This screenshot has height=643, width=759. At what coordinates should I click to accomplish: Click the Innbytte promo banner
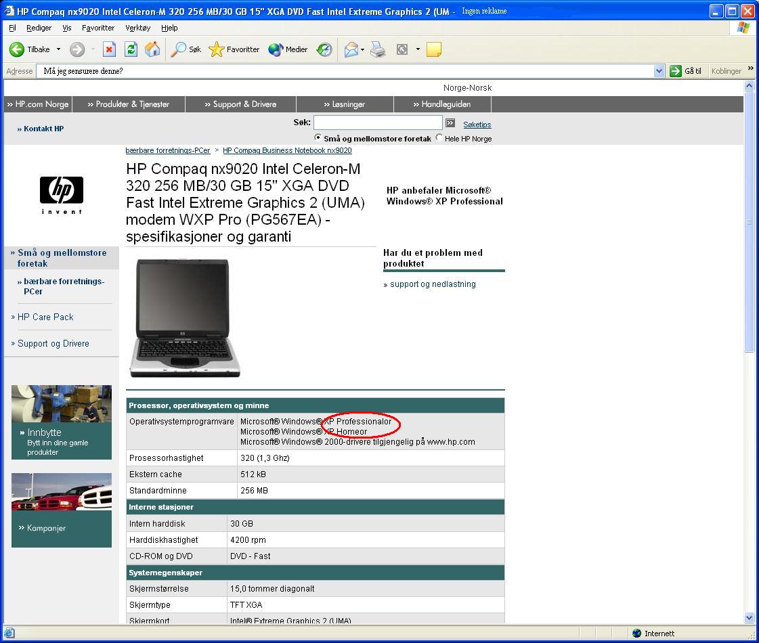[x=62, y=422]
